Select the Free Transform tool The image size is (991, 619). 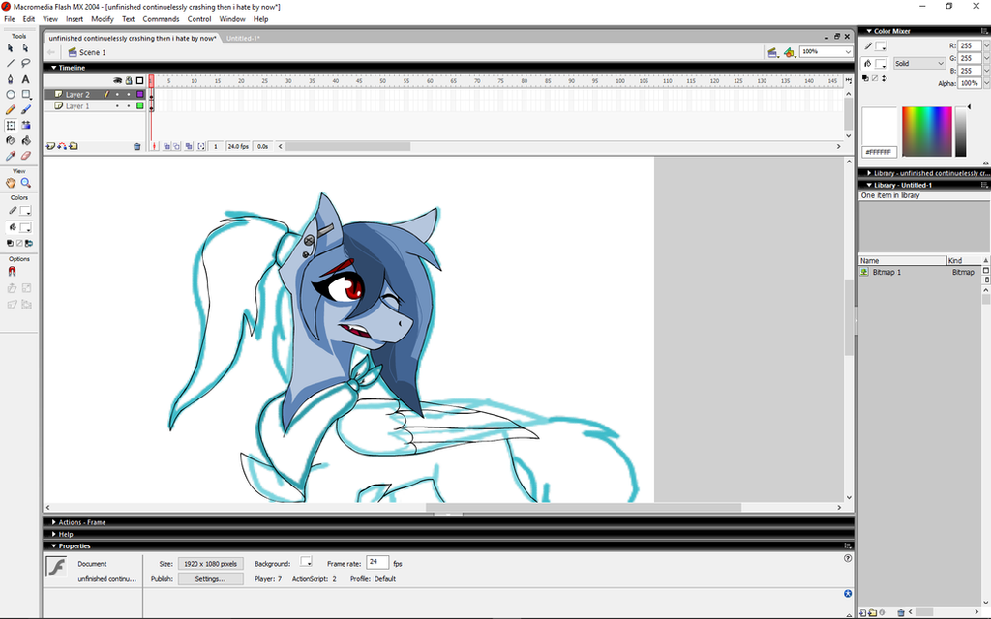click(10, 125)
